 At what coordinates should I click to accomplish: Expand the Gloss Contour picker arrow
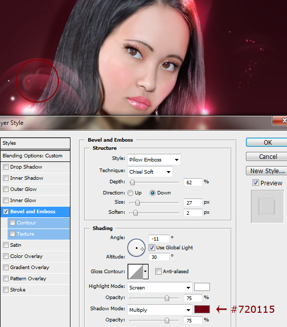coord(146,272)
